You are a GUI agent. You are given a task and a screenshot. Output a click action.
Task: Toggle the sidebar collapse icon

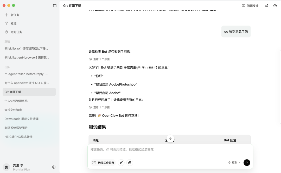(55, 6)
